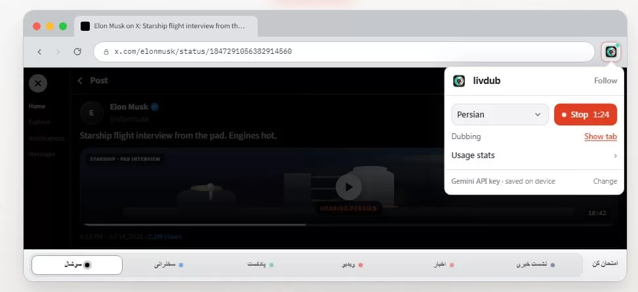Open Home in the X sidebar
The height and width of the screenshot is (292, 638).
click(37, 106)
